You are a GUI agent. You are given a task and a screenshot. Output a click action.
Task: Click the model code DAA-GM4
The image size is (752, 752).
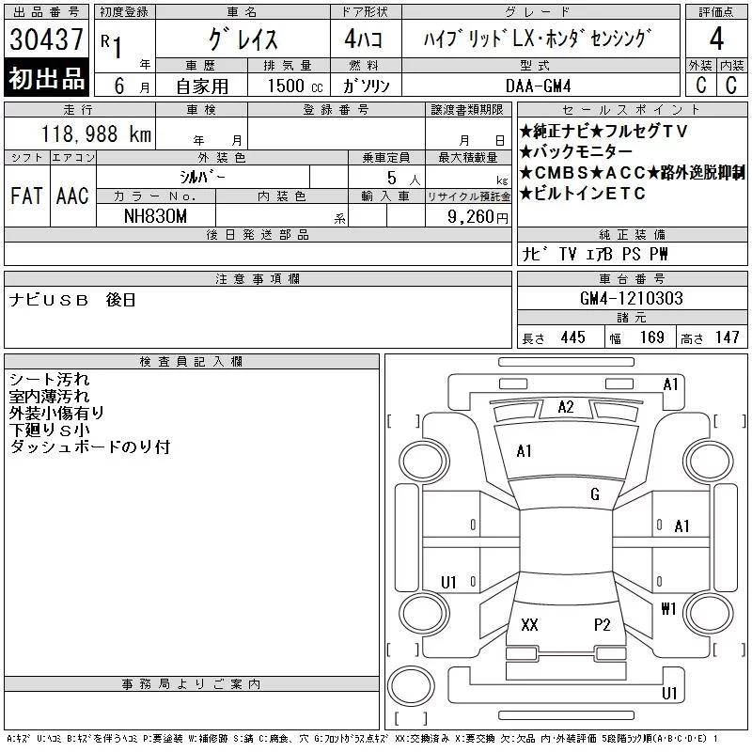pos(538,86)
